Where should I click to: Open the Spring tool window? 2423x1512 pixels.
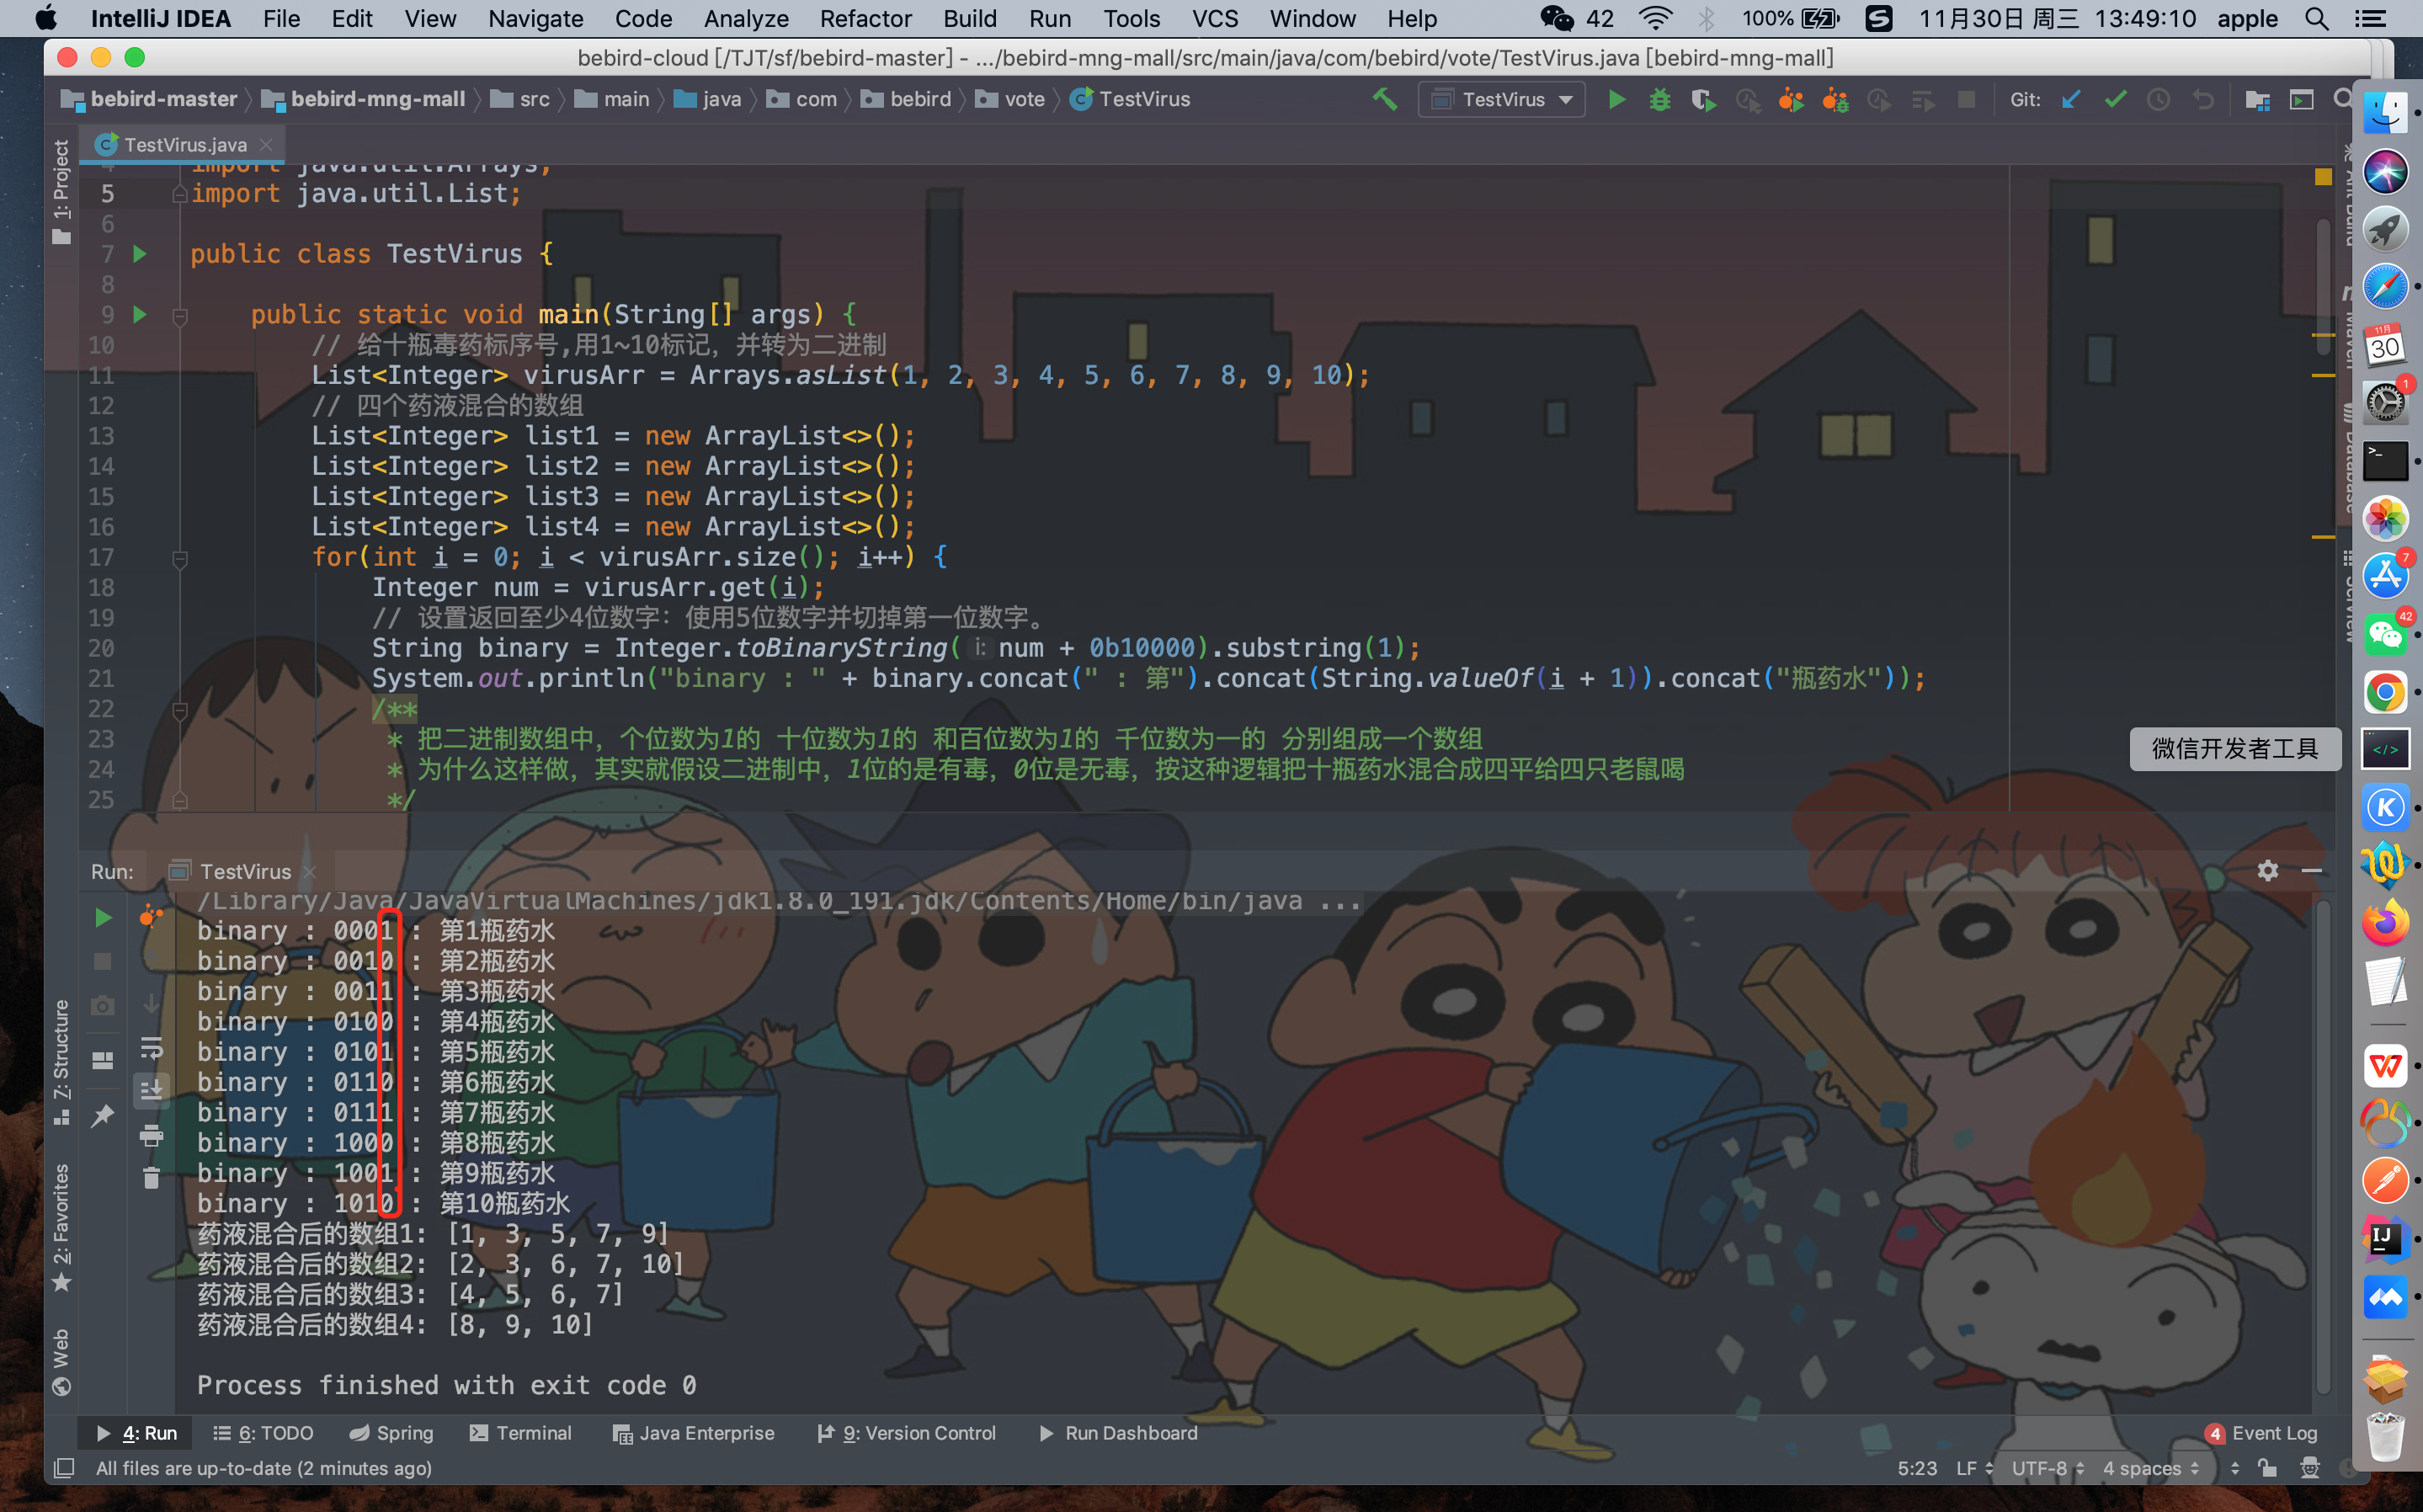click(x=391, y=1433)
